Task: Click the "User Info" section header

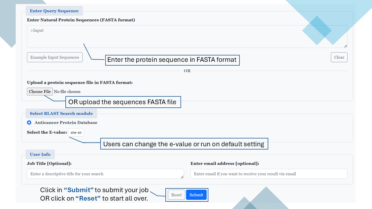Action: tap(40, 154)
